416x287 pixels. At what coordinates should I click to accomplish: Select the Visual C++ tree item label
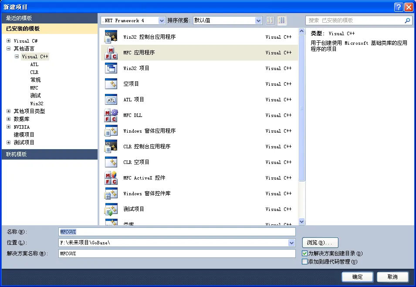click(x=35, y=57)
